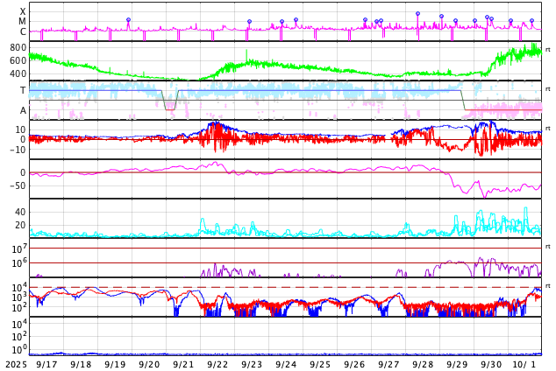This screenshot has height=371, width=556.
Task: Select the C flare class label
Action: tap(23, 32)
